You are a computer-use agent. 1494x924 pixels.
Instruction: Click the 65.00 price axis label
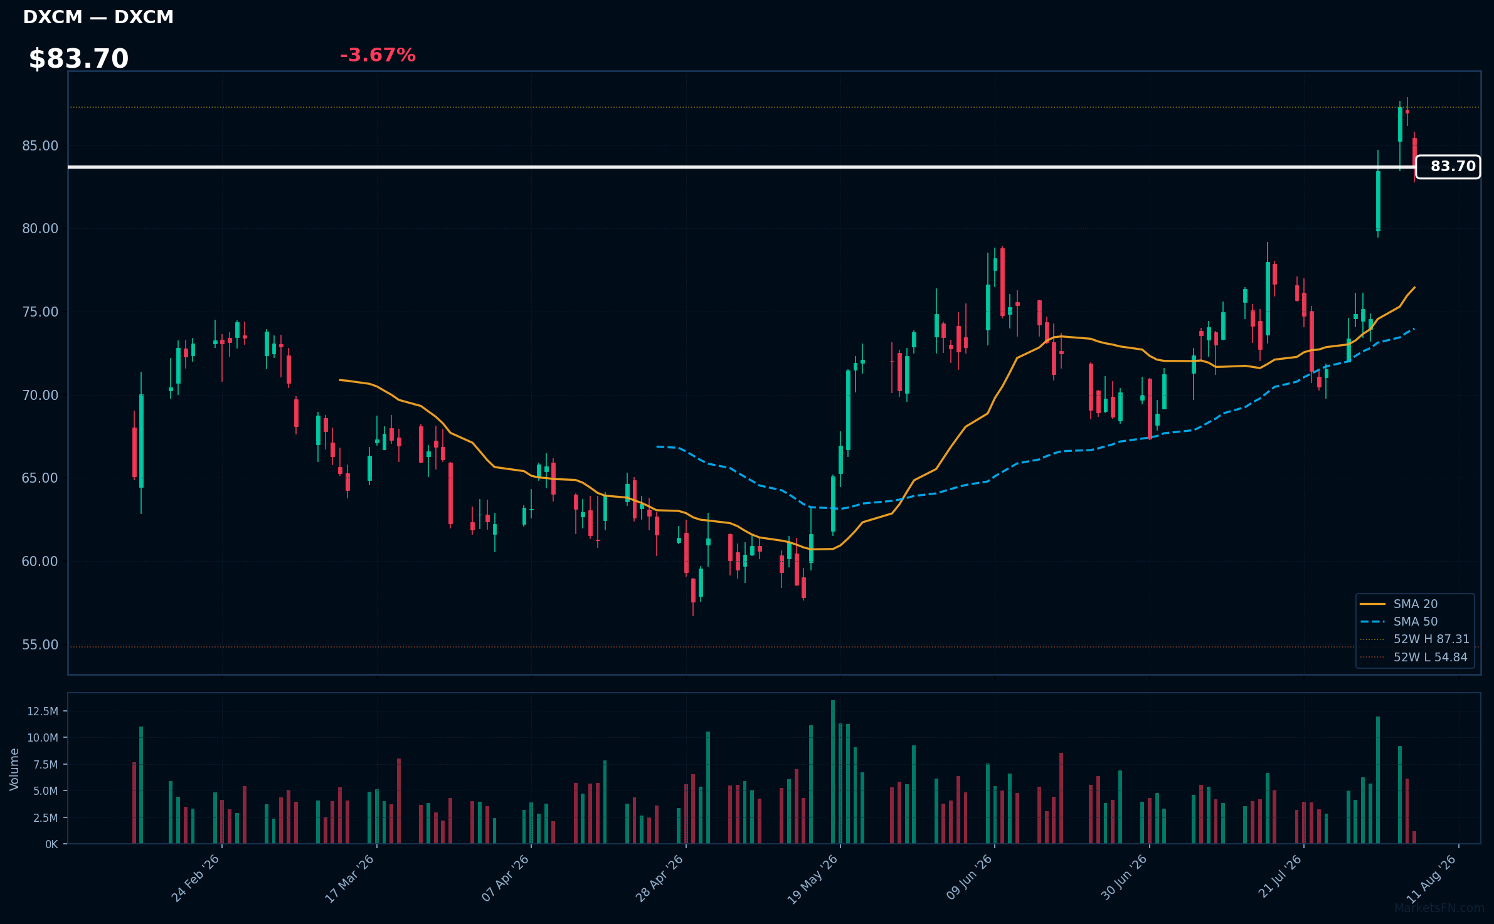click(x=40, y=478)
